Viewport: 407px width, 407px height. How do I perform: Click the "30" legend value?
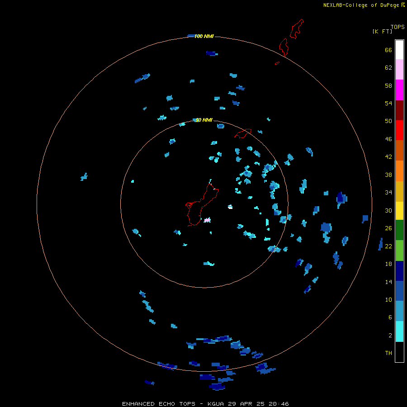[x=388, y=210]
